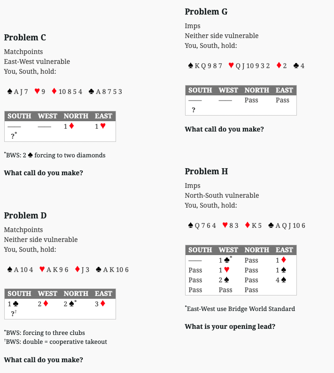Click North's 1 diamond bid in Problem C
The image size is (334, 373).
pos(69,126)
